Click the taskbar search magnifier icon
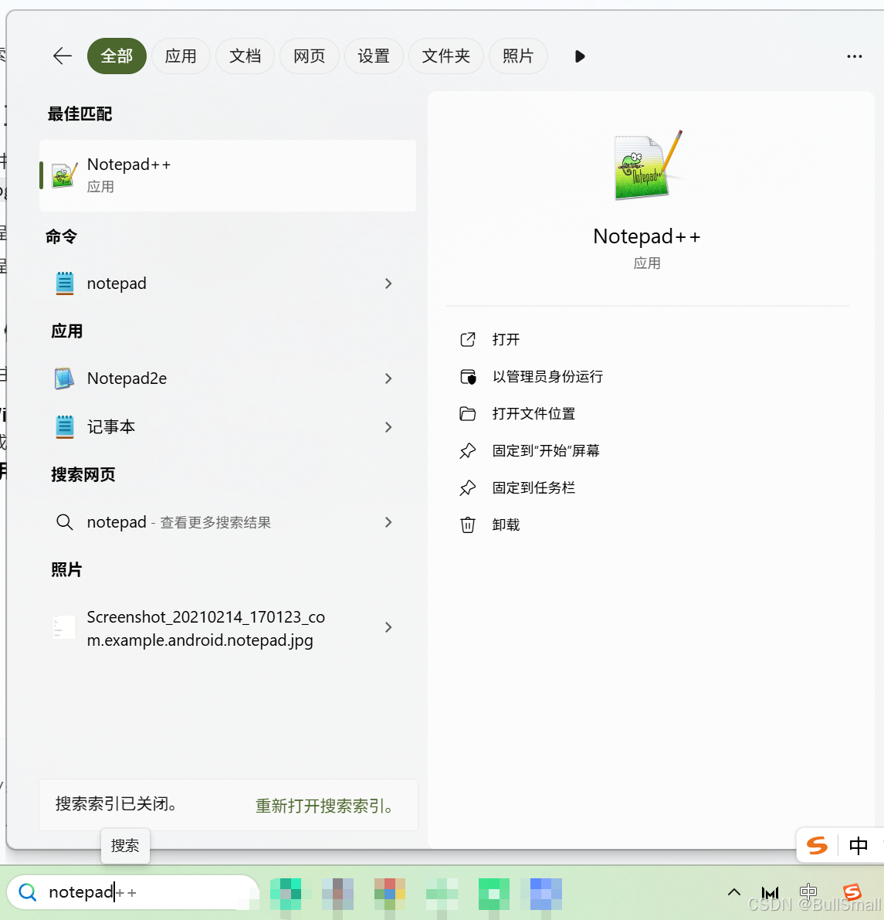The width and height of the screenshot is (884, 920). 28,892
